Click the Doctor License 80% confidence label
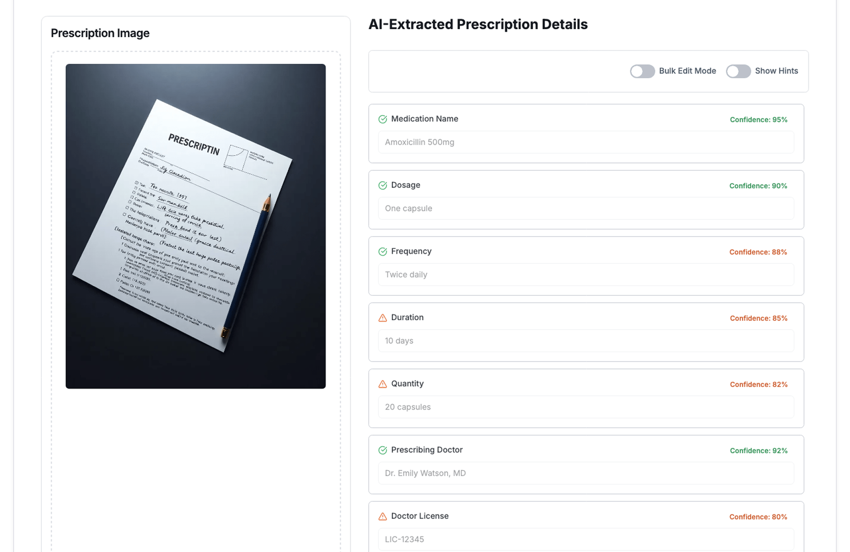The image size is (850, 552). pos(758,517)
